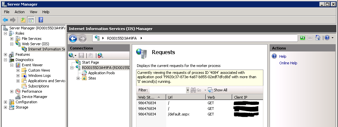The width and height of the screenshot is (338, 127).
Task: Select Internet Information Services tree item
Action: pyautogui.click(x=46, y=49)
